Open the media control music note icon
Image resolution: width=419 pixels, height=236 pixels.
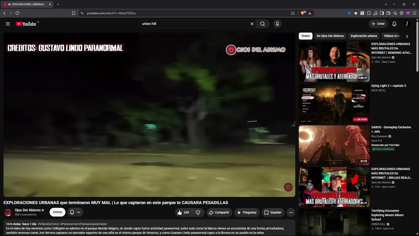pos(375,13)
